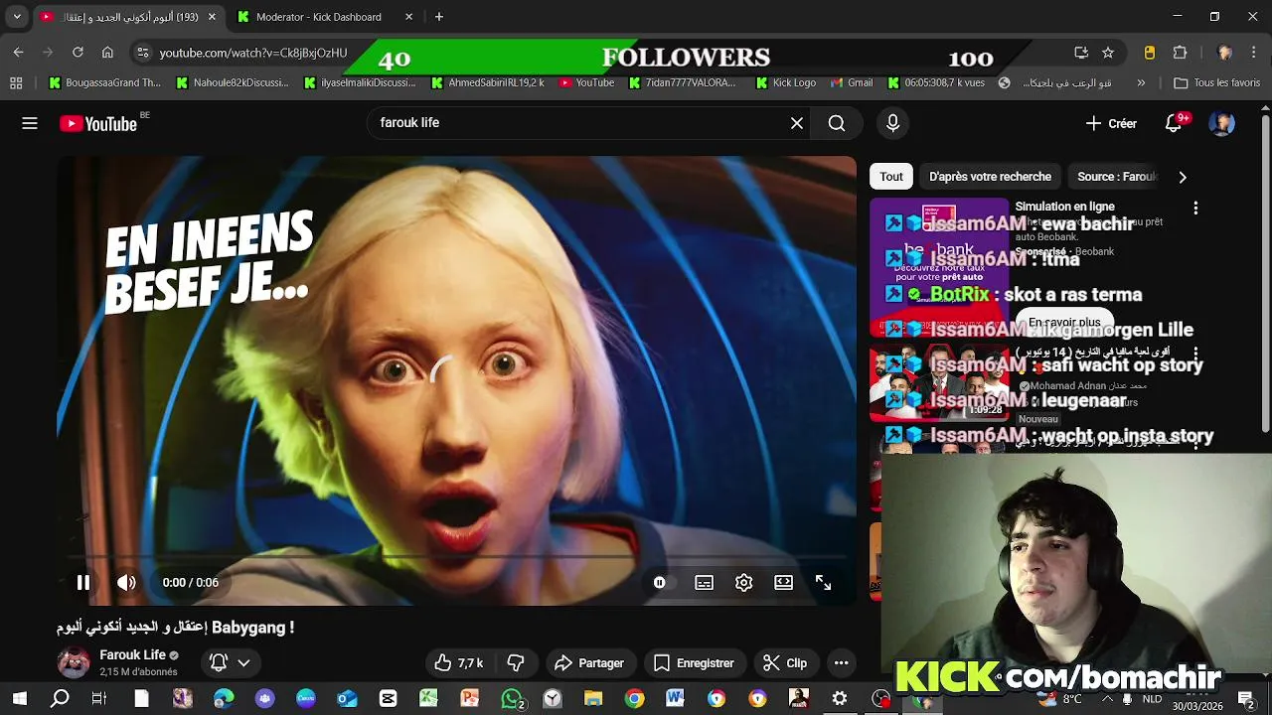Open options menu for Simulation en ligne ad
1272x715 pixels.
1195,209
